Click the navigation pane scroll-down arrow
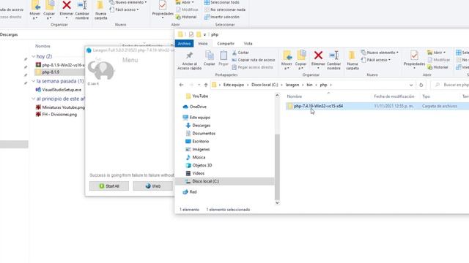The height and width of the screenshot is (263, 469). (x=277, y=203)
